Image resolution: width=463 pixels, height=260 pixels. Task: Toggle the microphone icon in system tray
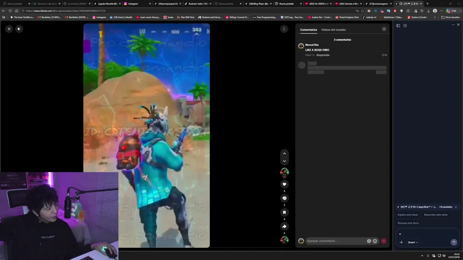click(428, 256)
